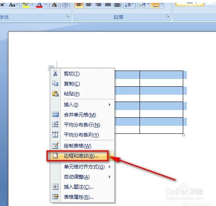Expand 单元格对齐方式(G) submenu

click(82, 167)
